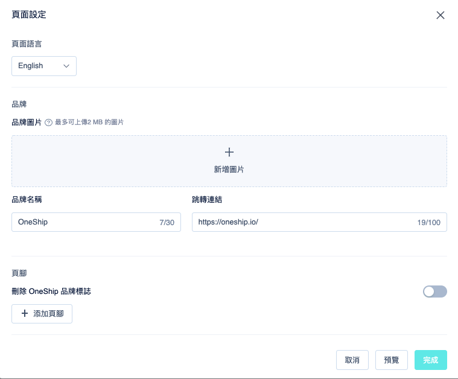Click the 完成 button
458x379 pixels.
[x=430, y=360]
